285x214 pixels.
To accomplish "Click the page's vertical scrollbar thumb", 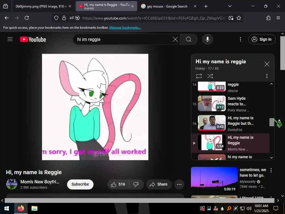I will [282, 53].
